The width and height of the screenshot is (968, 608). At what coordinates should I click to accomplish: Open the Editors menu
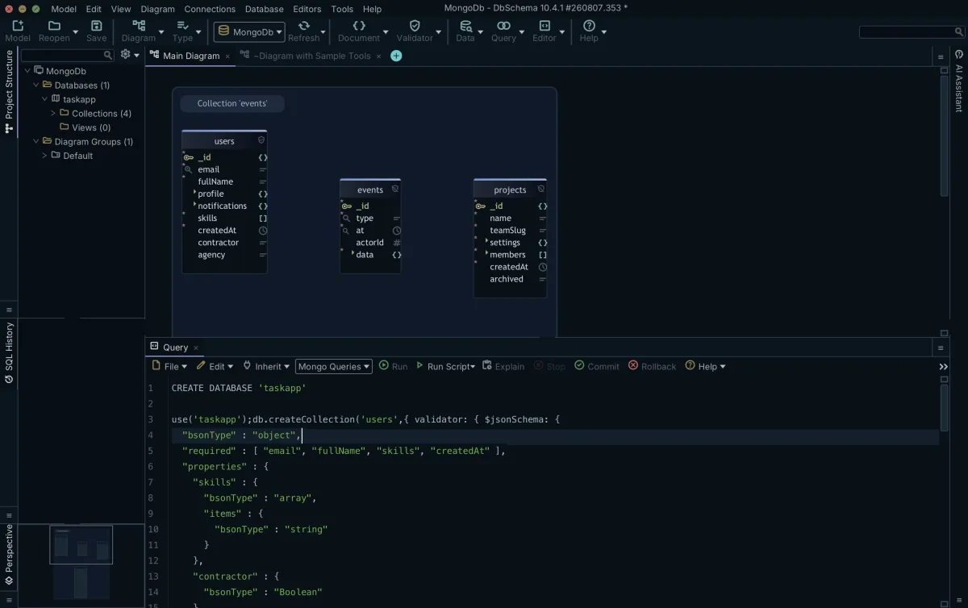[307, 9]
